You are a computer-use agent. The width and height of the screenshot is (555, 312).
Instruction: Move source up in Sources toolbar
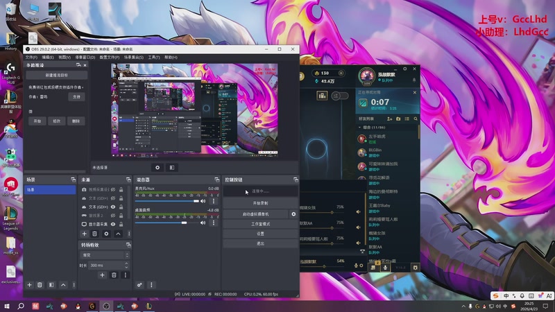click(x=118, y=234)
